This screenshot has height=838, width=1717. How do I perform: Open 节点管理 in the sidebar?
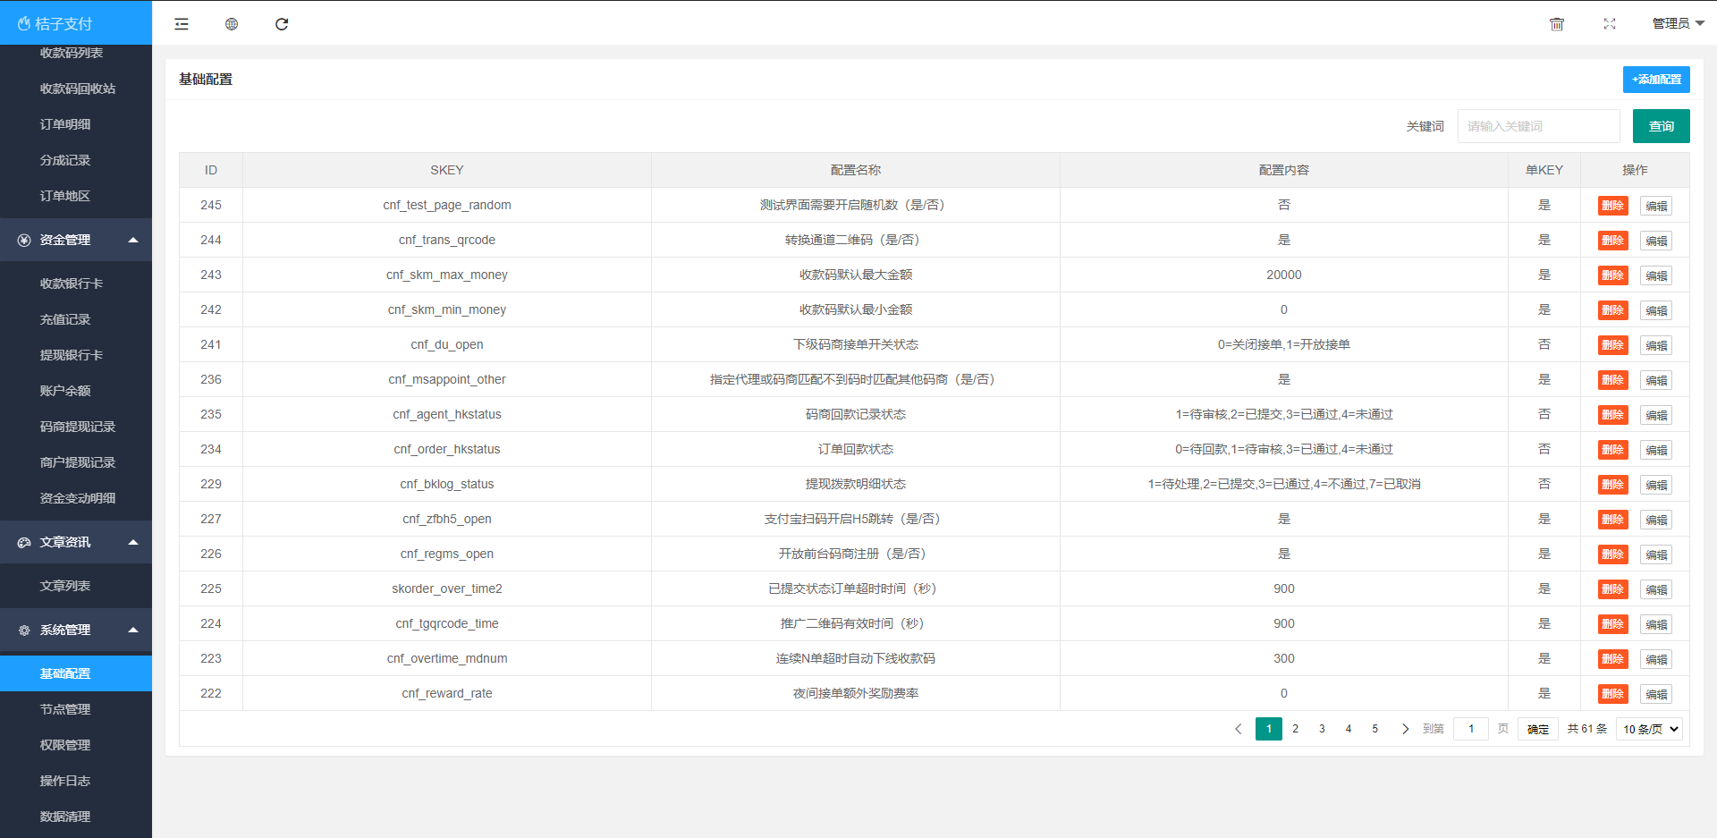pyautogui.click(x=65, y=709)
